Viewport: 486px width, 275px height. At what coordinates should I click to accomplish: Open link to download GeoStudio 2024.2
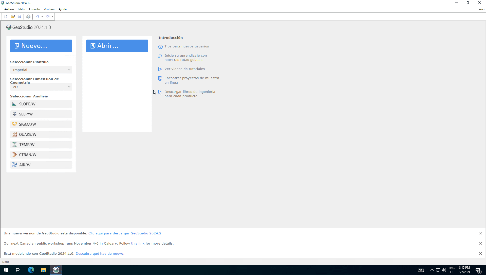coord(125,233)
